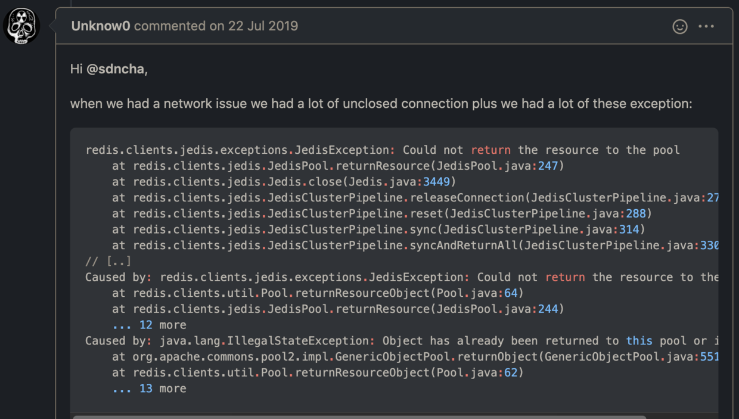
Task: Click the IllegalStateException caused-by line
Action: pyautogui.click(x=402, y=341)
